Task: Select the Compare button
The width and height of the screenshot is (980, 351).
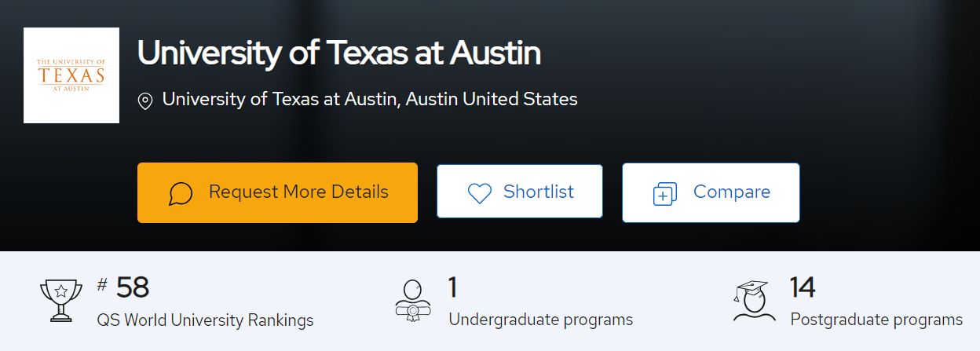Action: click(x=711, y=192)
